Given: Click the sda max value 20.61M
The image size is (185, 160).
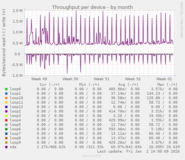Looking at the screenshot, I should pyautogui.click(x=173, y=147).
